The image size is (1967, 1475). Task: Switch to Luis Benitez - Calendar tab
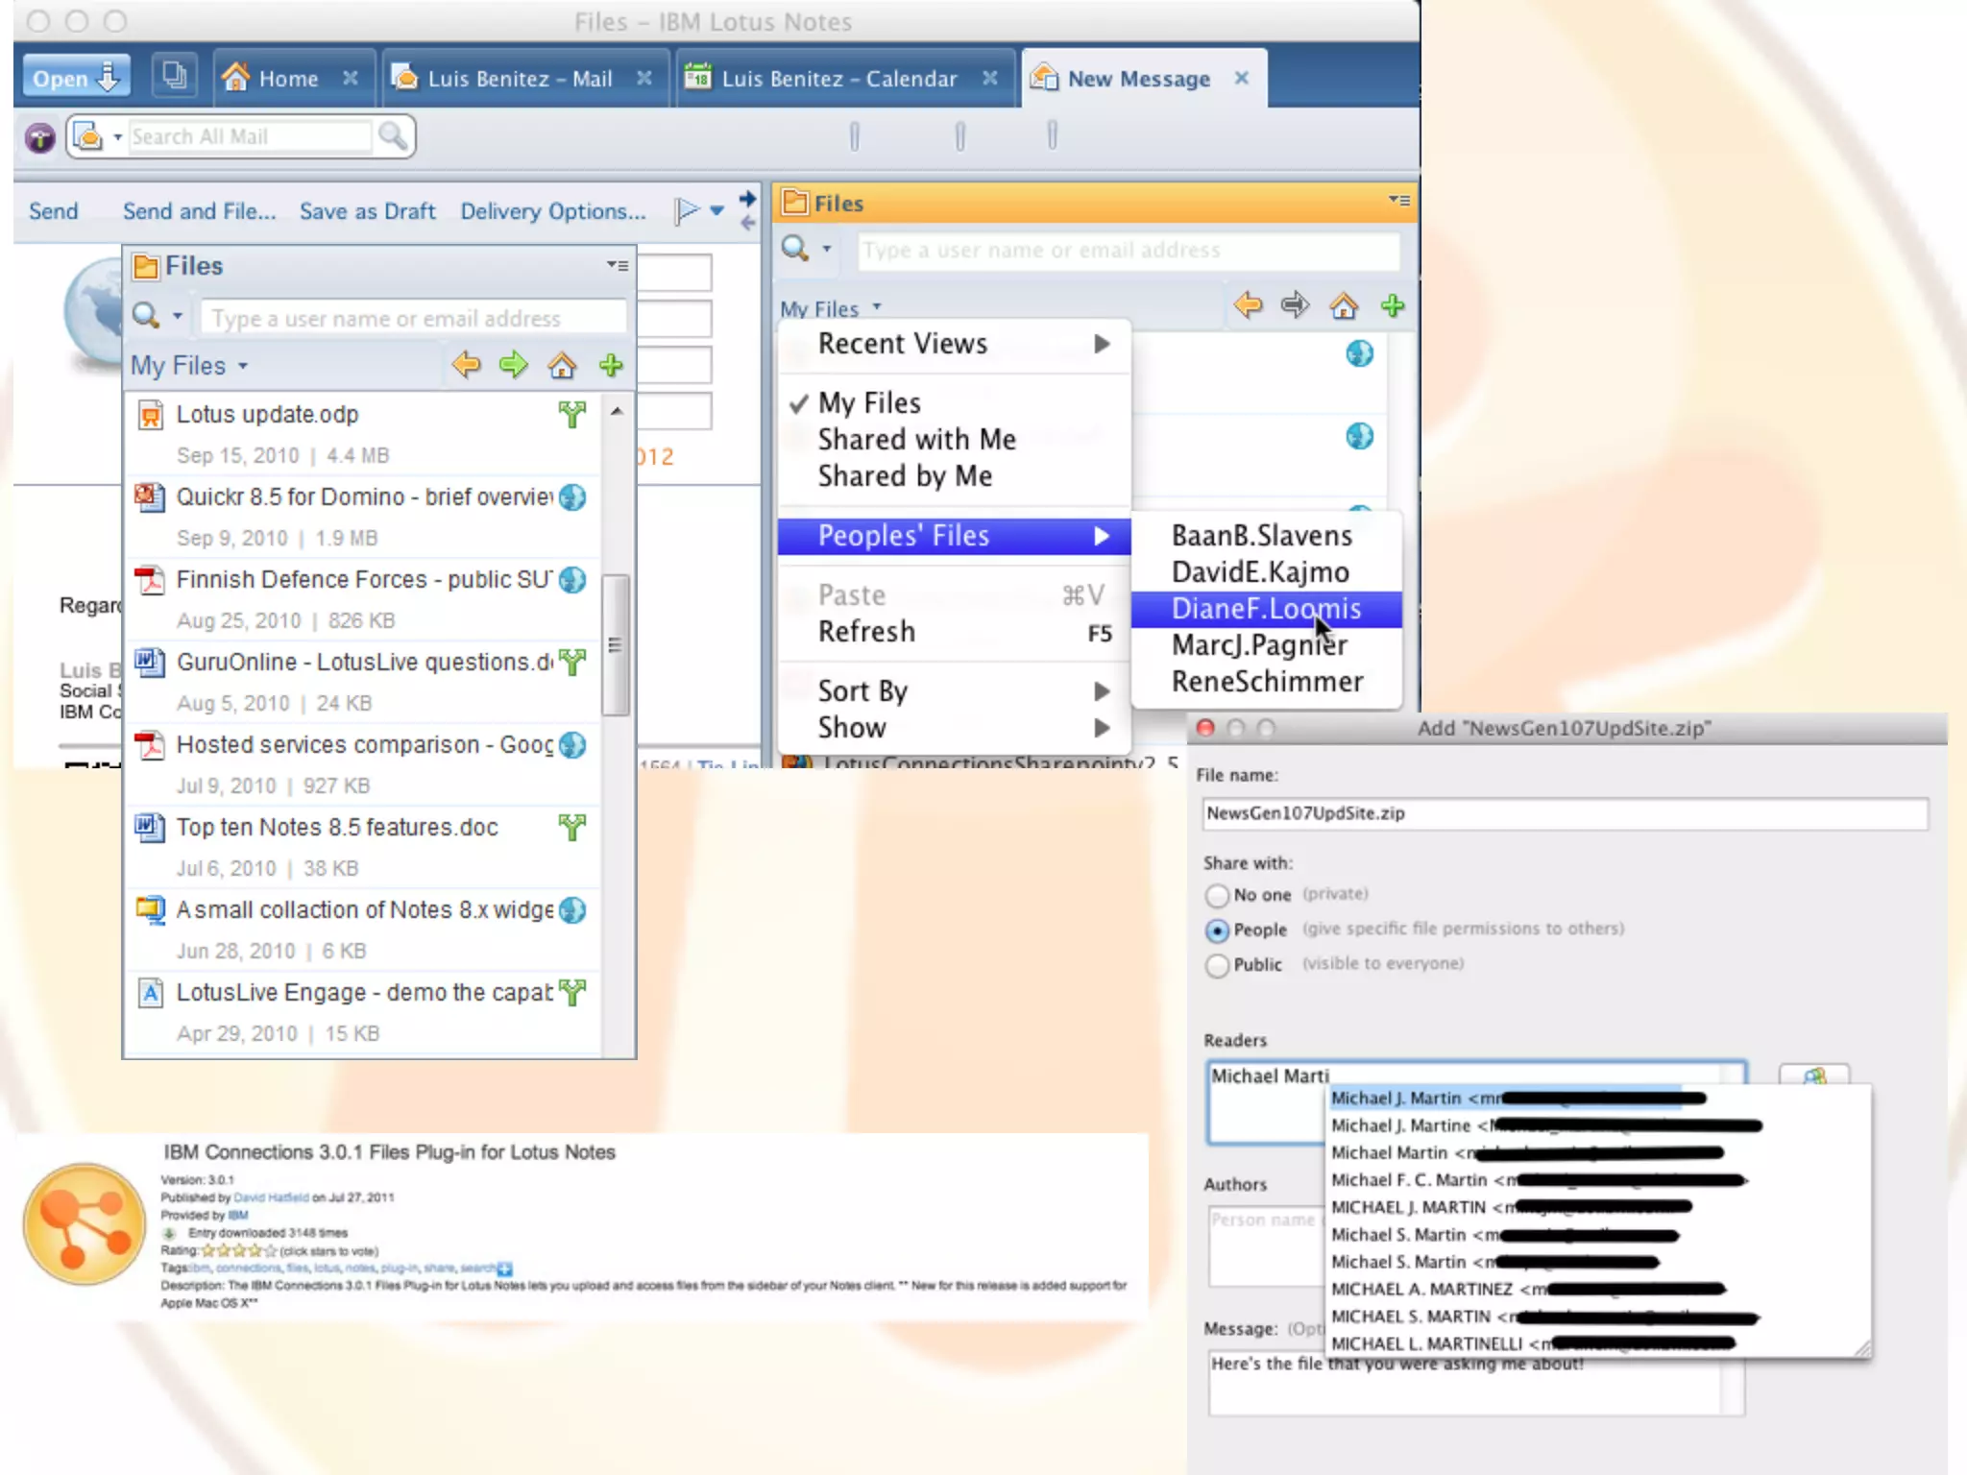(838, 79)
